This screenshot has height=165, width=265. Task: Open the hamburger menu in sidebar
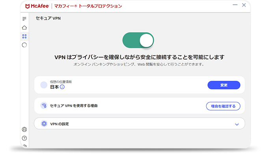(24, 19)
